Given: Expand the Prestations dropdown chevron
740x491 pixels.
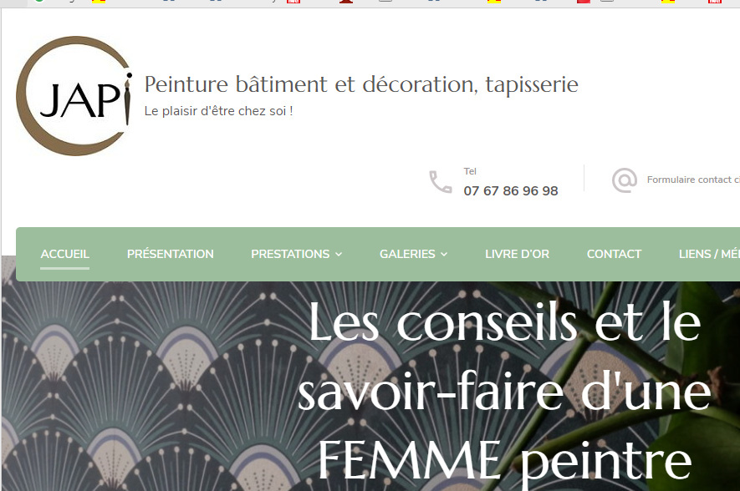Looking at the screenshot, I should click(339, 255).
